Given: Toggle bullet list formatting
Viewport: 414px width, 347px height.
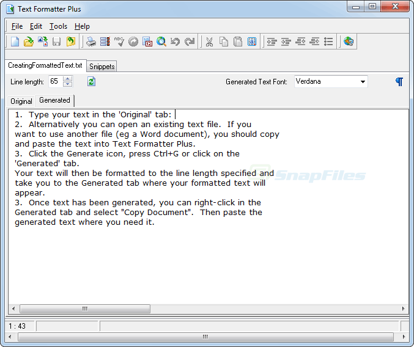Looking at the screenshot, I should (328, 42).
